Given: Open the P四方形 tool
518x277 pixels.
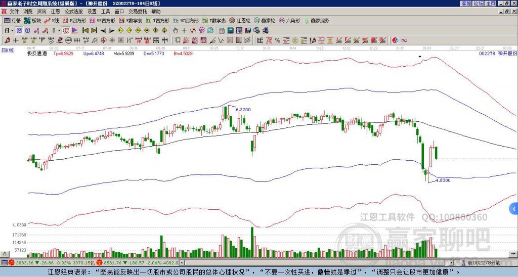Looking at the screenshot, I should 74,20.
